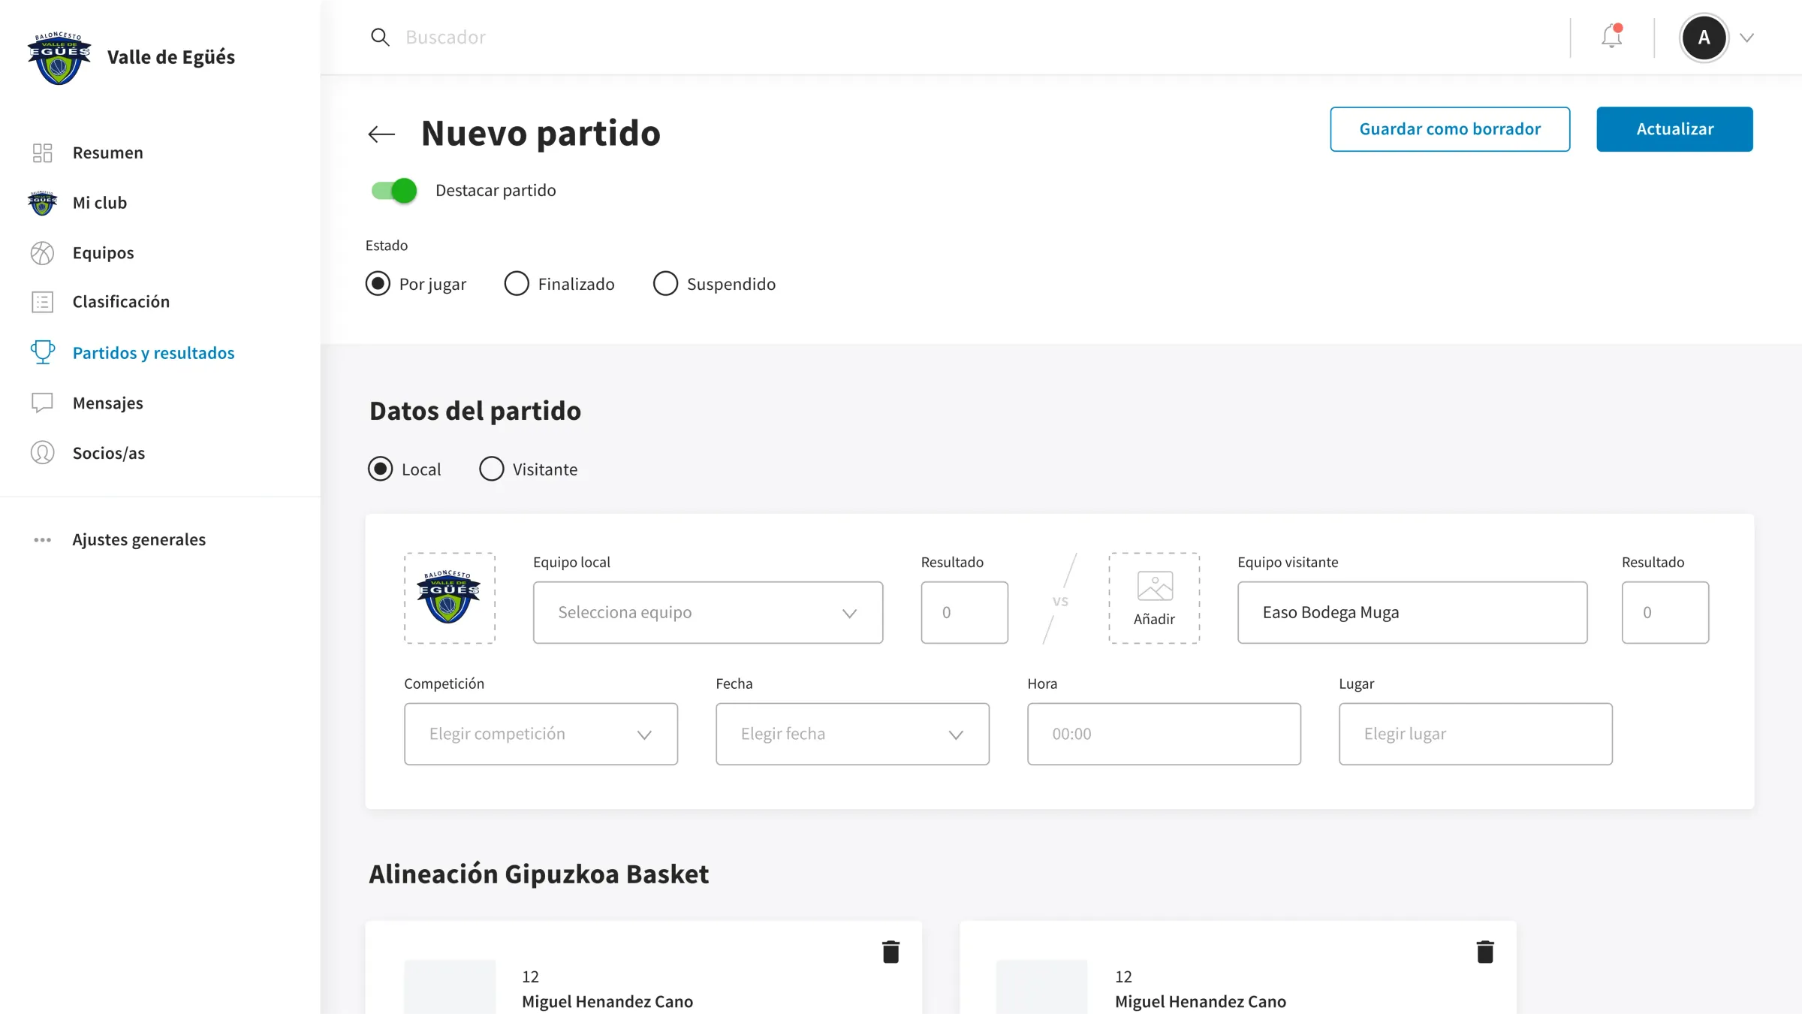Open the Elegir fecha date picker
Screen dimensions: 1802x1014
click(852, 734)
